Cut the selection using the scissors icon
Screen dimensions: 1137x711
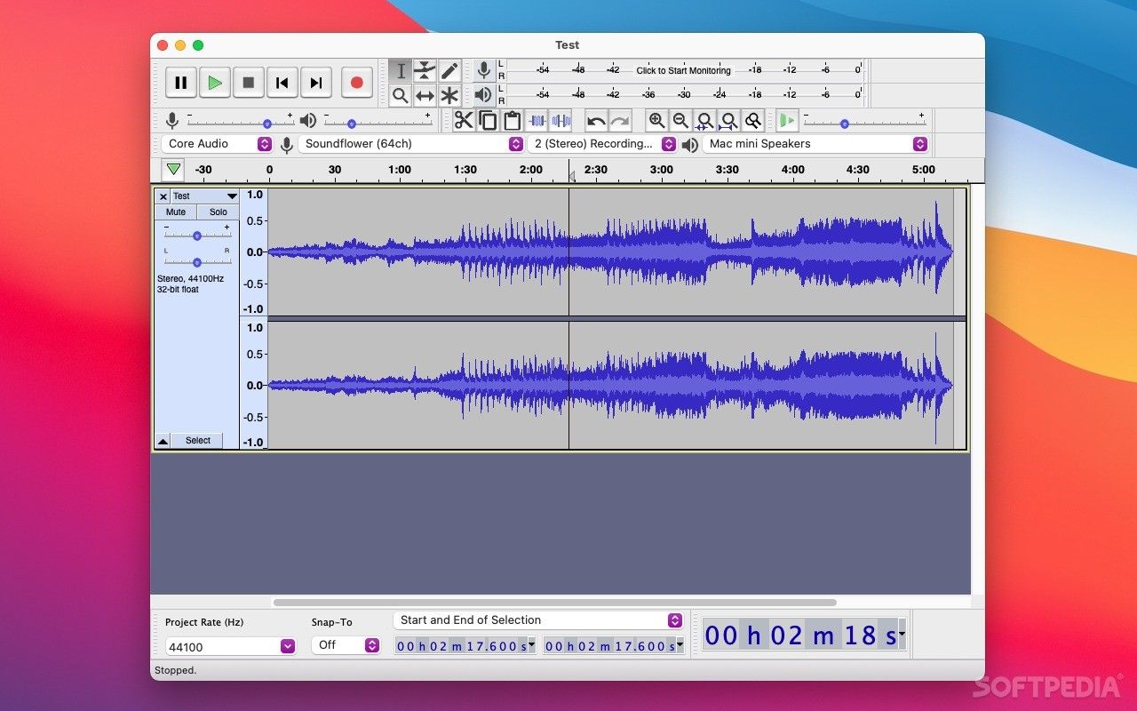463,120
